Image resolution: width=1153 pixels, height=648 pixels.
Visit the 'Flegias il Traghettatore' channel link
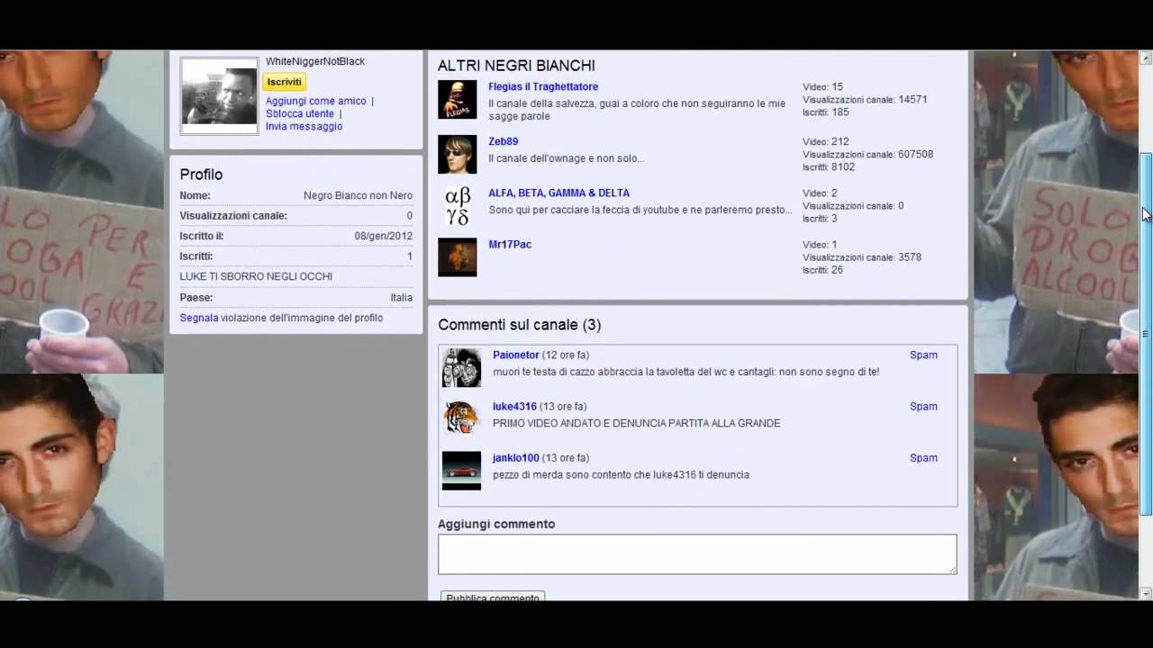click(x=543, y=87)
